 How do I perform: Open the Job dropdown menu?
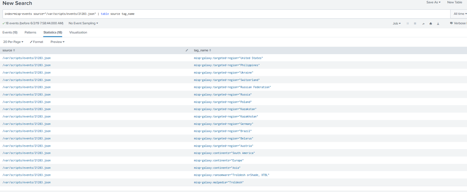point(397,23)
